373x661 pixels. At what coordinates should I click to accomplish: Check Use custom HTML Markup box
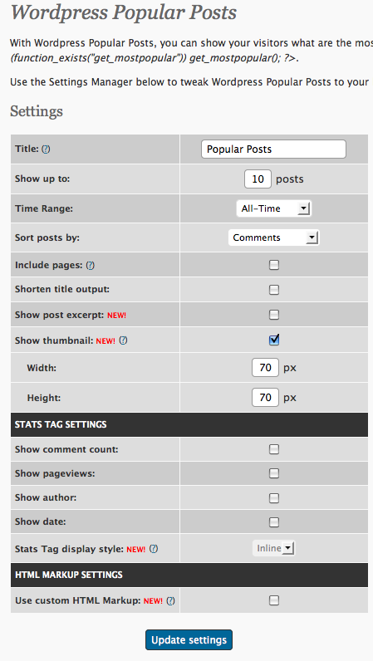(x=274, y=600)
